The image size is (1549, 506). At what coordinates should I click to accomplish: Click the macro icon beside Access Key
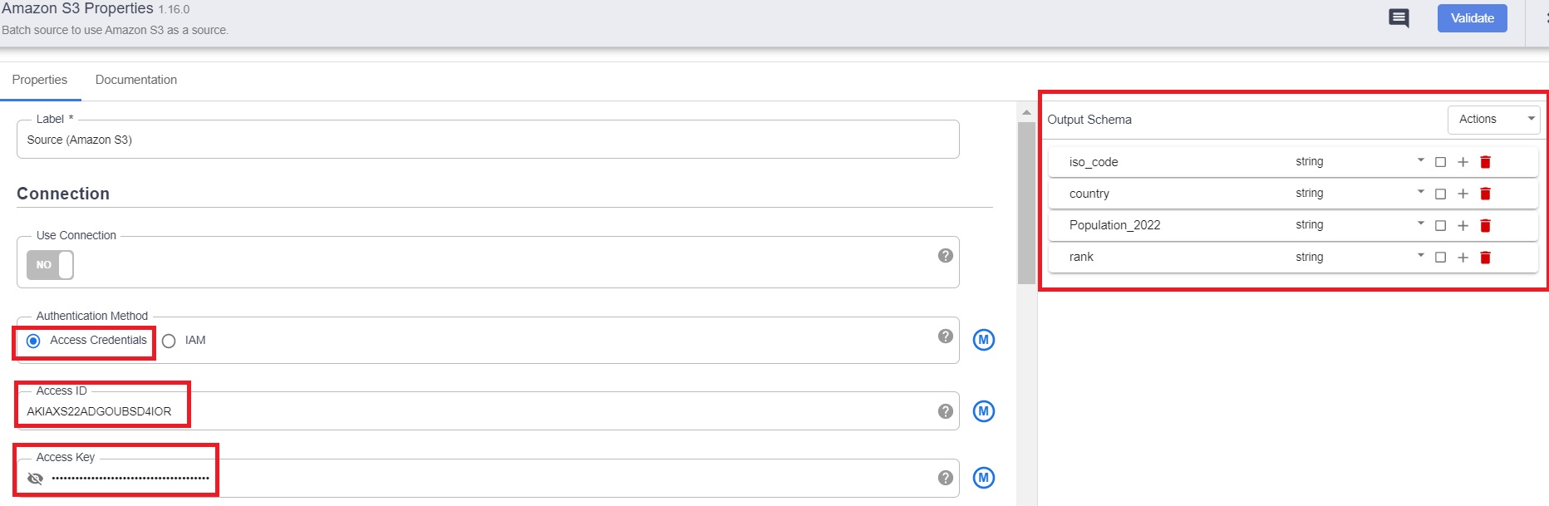click(x=983, y=478)
